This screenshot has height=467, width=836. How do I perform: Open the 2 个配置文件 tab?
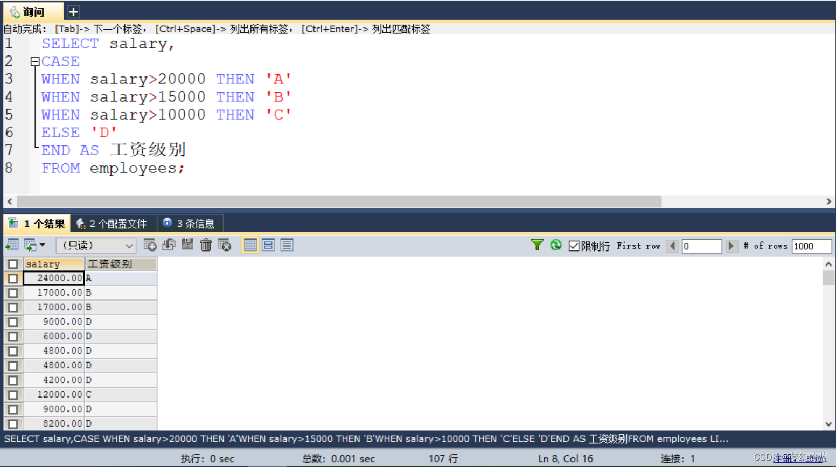click(113, 224)
